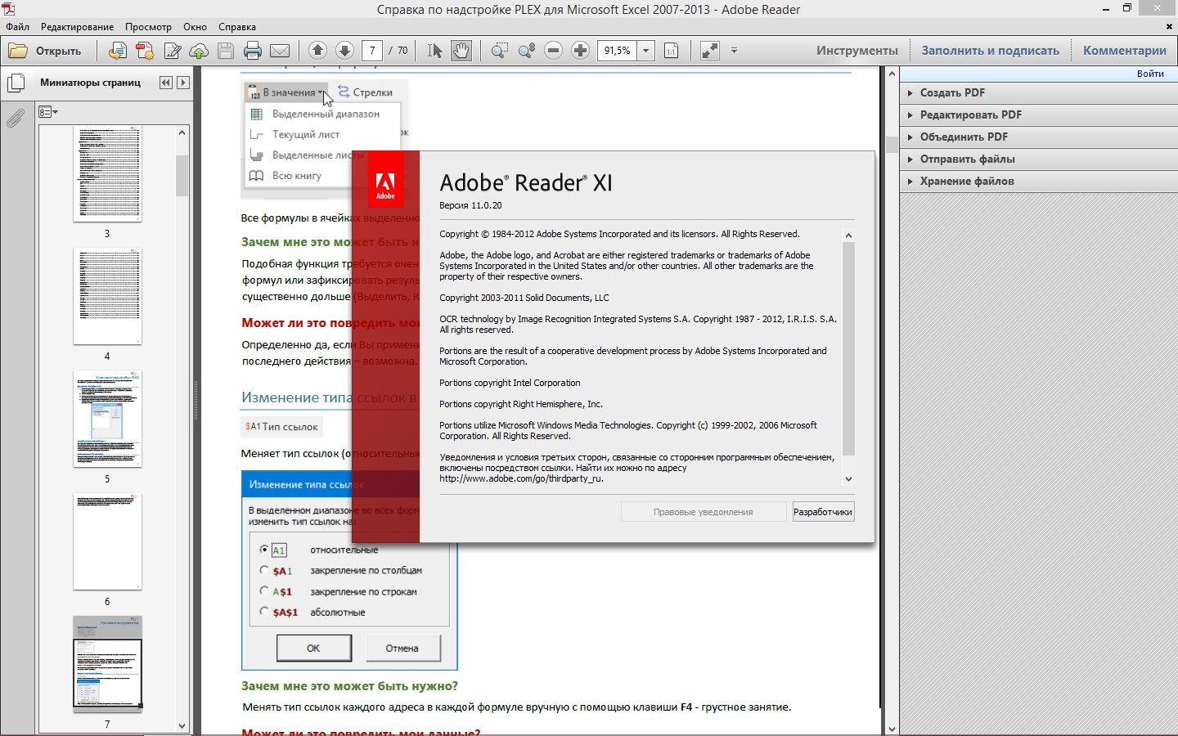The image size is (1178, 736).
Task: Select the marquee zoom tool
Action: click(499, 51)
